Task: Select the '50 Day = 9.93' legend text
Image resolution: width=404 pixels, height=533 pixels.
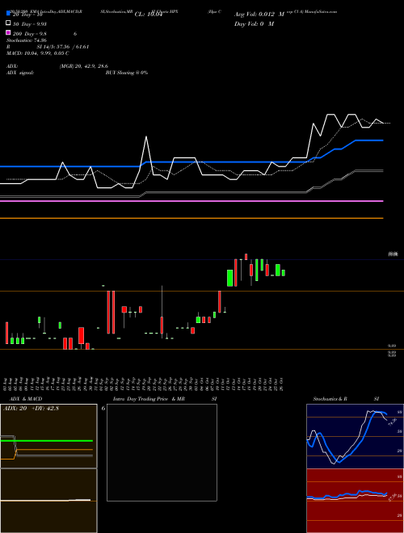Action: tap(30, 24)
